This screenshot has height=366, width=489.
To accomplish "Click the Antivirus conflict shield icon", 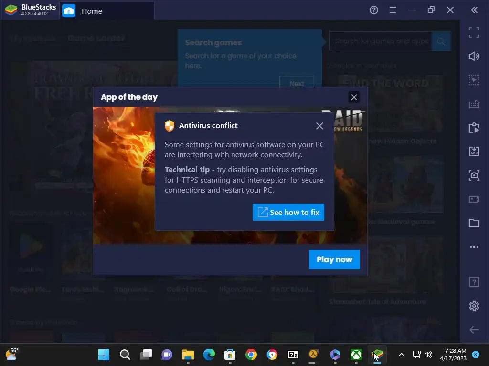I will [x=170, y=126].
